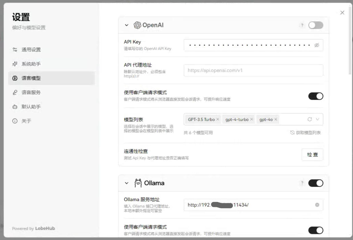
Task: Click the settings panel vertical scrollbar
Action: tap(350, 40)
